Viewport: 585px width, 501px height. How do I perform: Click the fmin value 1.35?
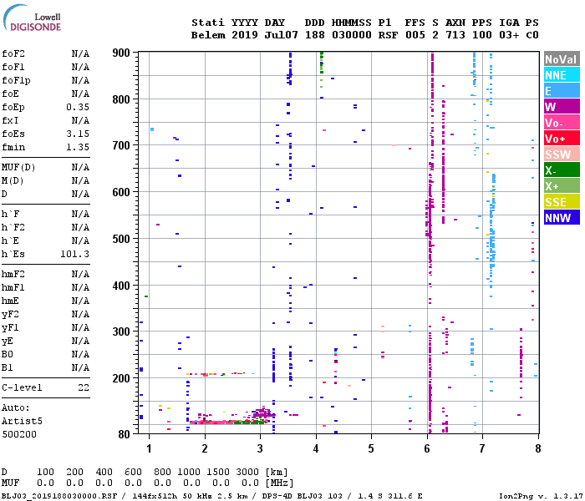click(x=78, y=147)
